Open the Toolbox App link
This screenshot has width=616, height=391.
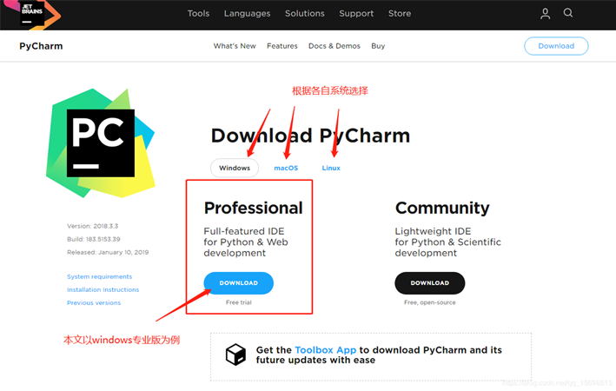[325, 350]
